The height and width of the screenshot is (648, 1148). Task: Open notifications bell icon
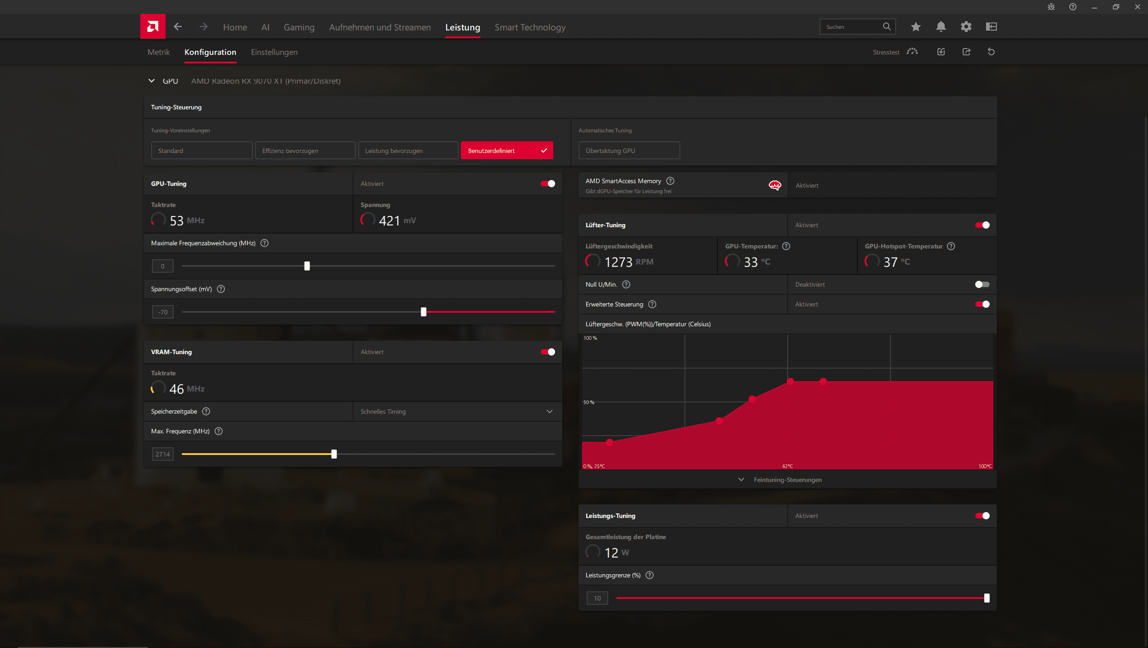click(x=941, y=27)
